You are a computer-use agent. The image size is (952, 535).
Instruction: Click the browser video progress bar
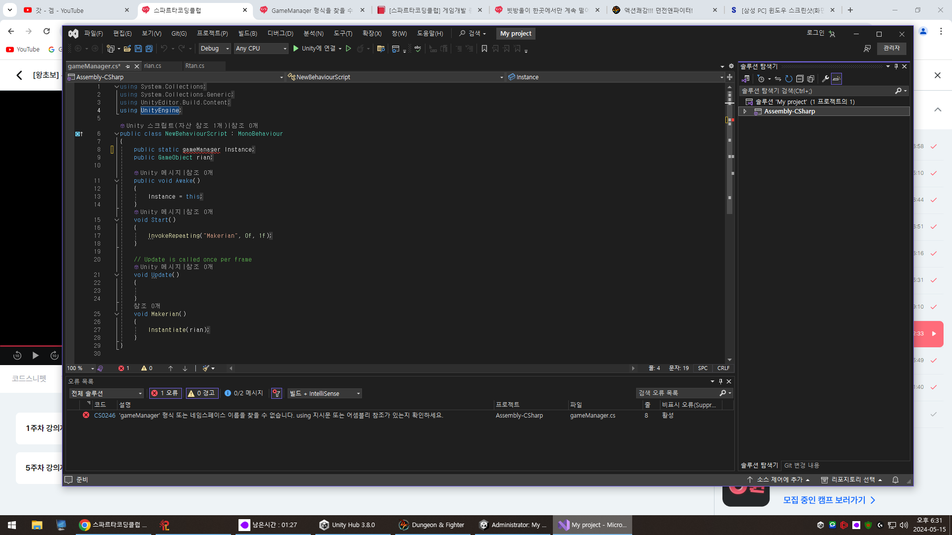[31, 346]
